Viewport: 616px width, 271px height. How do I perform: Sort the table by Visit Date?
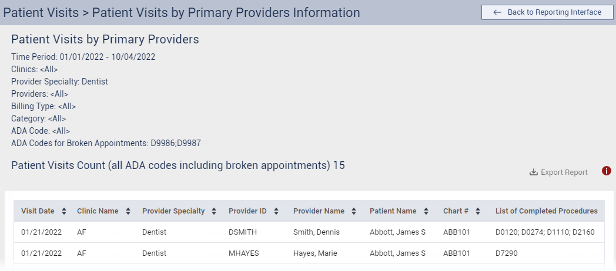(64, 211)
